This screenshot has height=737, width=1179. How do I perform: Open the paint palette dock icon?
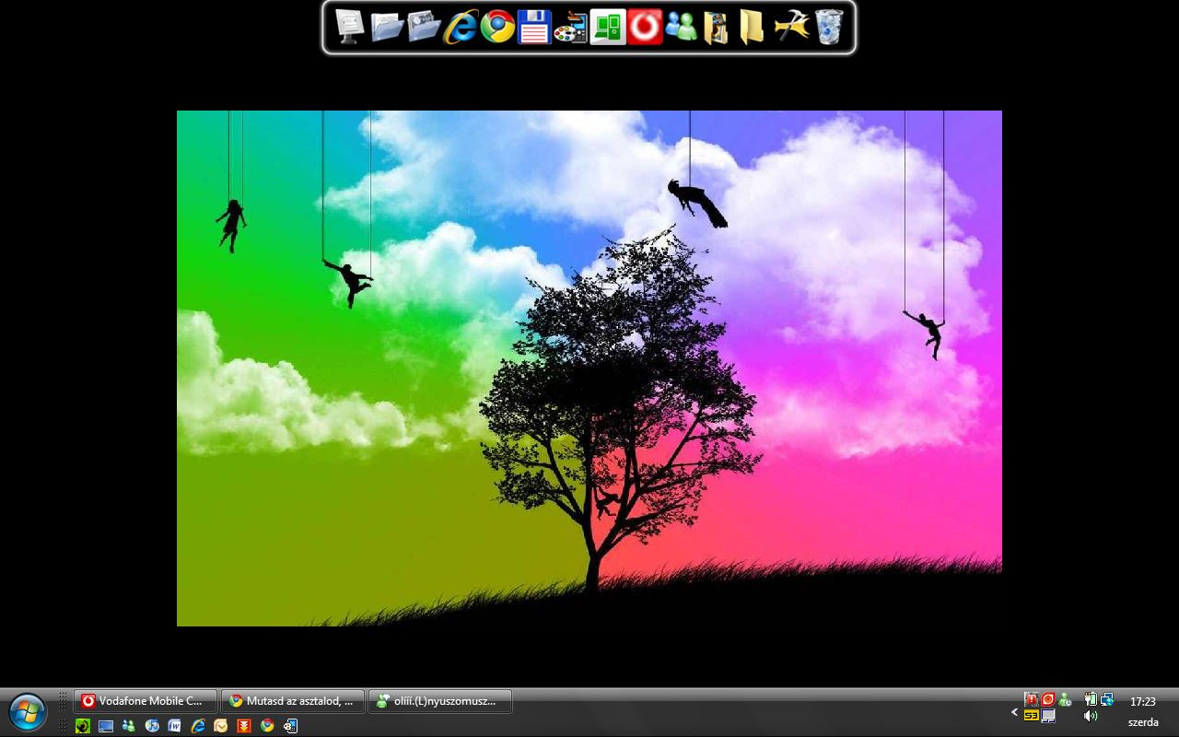click(571, 27)
